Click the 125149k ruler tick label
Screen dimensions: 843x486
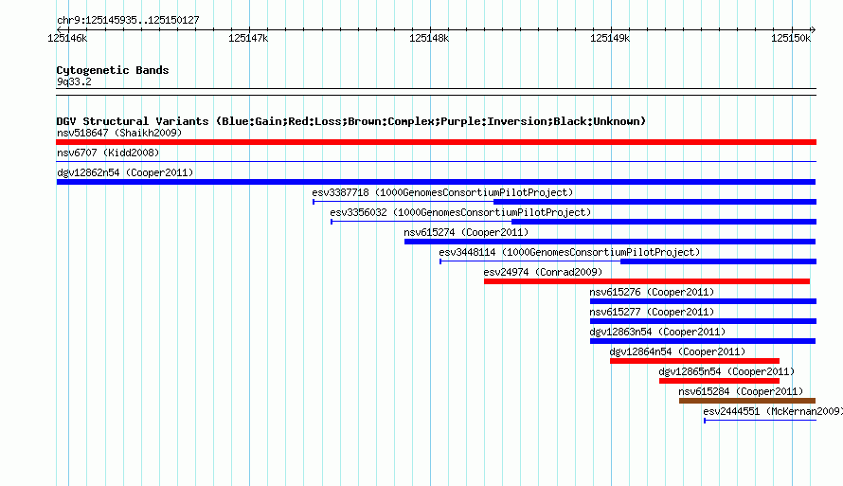[x=610, y=38]
